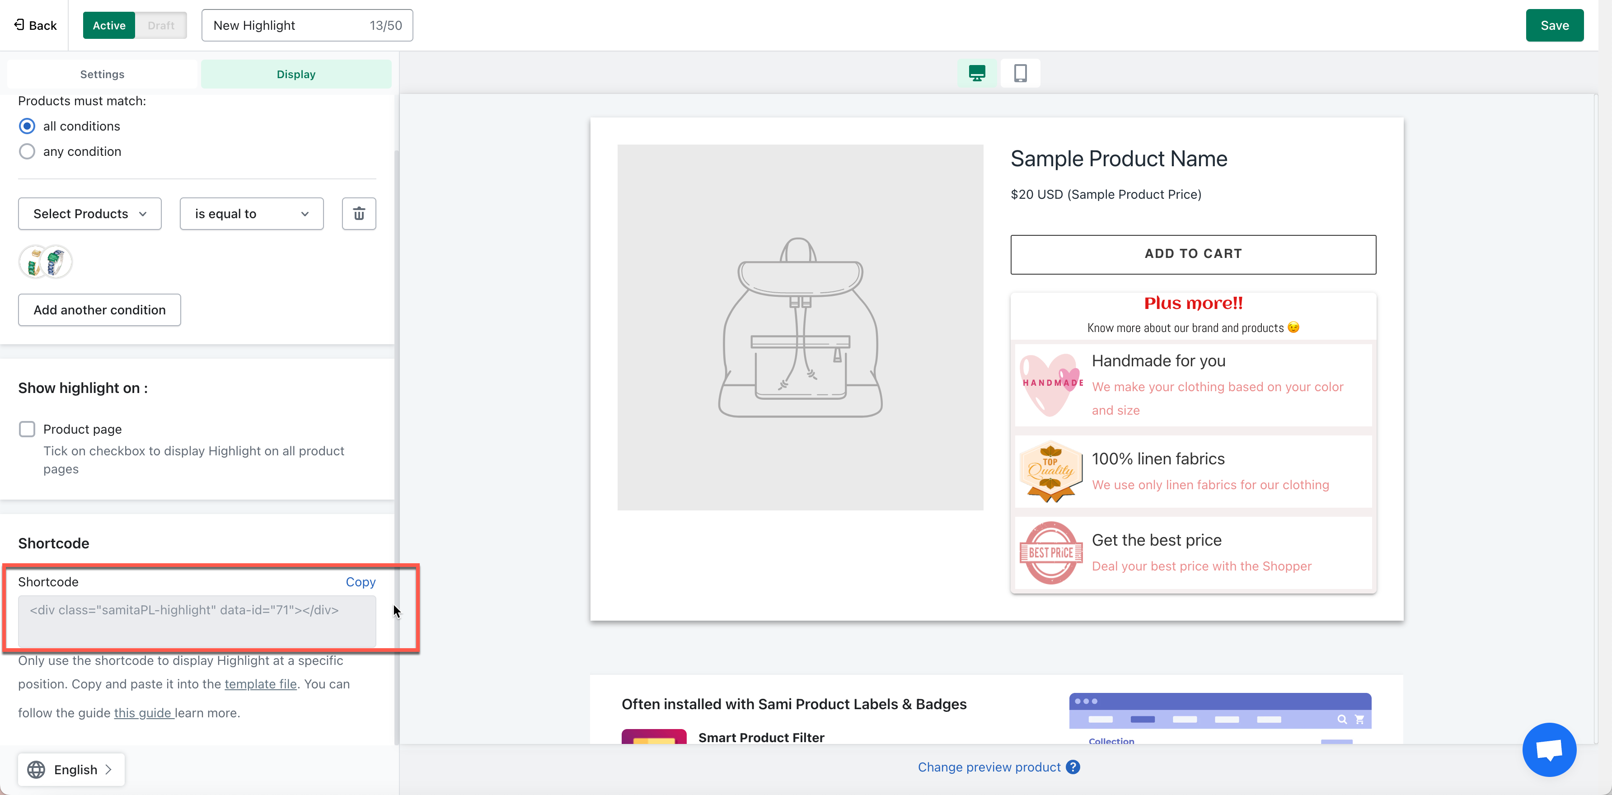This screenshot has width=1612, height=795.
Task: Click ADD TO CART button in preview
Action: [1193, 254]
